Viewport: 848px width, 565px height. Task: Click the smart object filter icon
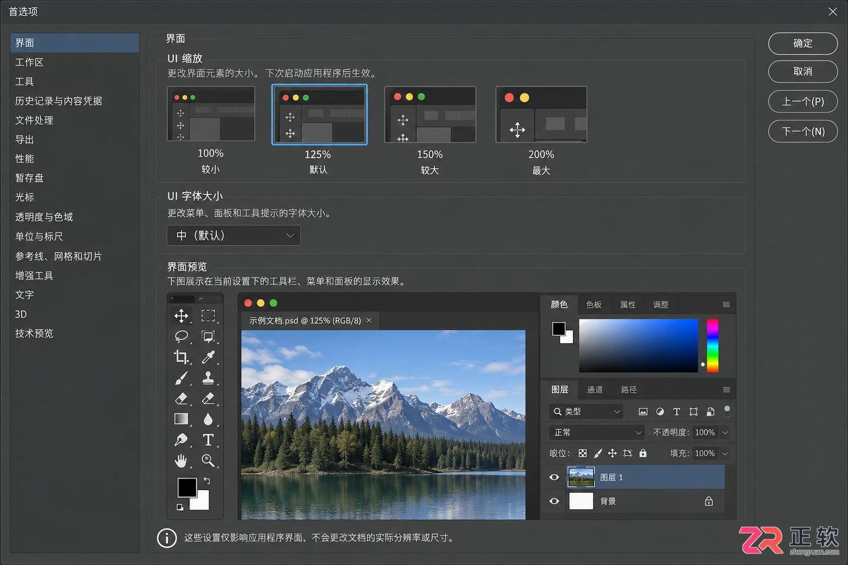point(711,411)
